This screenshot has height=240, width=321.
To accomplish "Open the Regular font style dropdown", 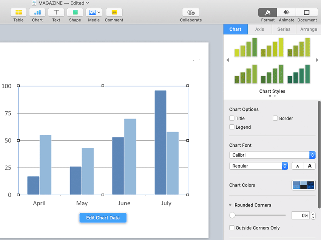I will 258,166.
